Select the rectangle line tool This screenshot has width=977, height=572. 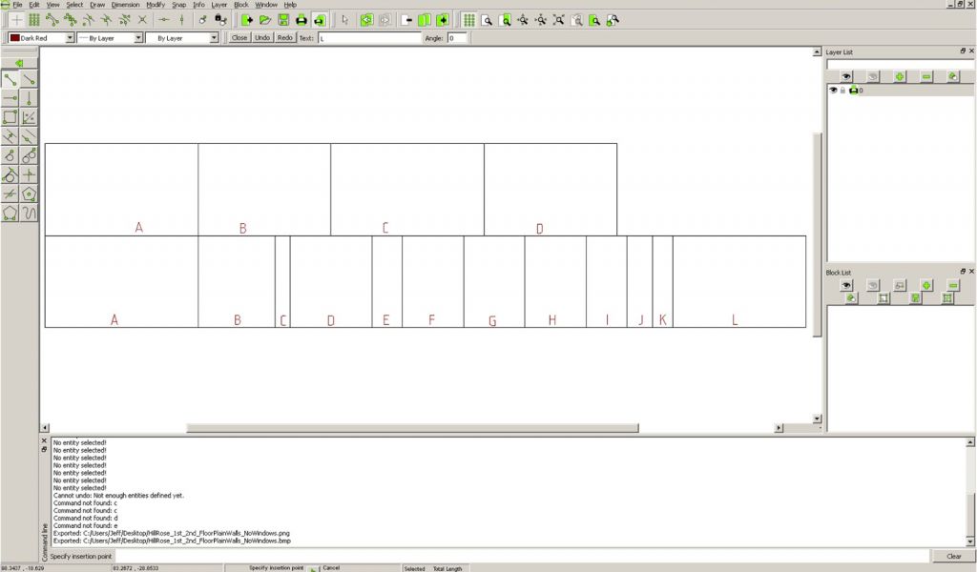point(10,117)
